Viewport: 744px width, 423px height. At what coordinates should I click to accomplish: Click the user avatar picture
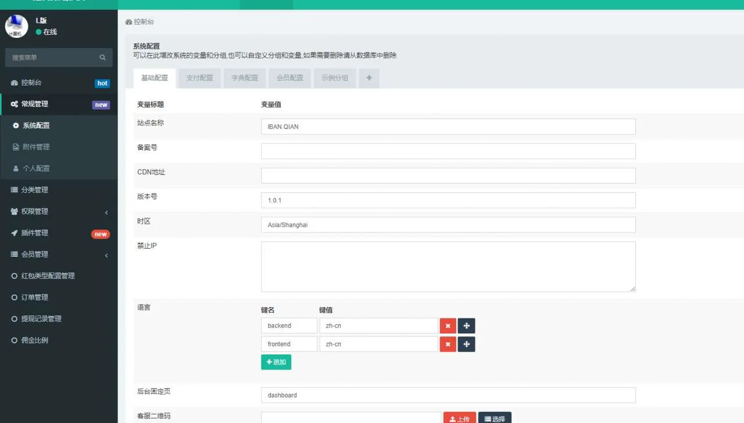pos(16,26)
